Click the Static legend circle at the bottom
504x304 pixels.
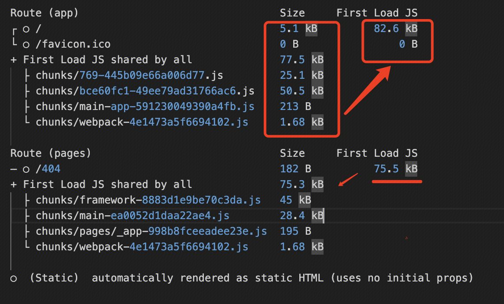[x=13, y=278]
